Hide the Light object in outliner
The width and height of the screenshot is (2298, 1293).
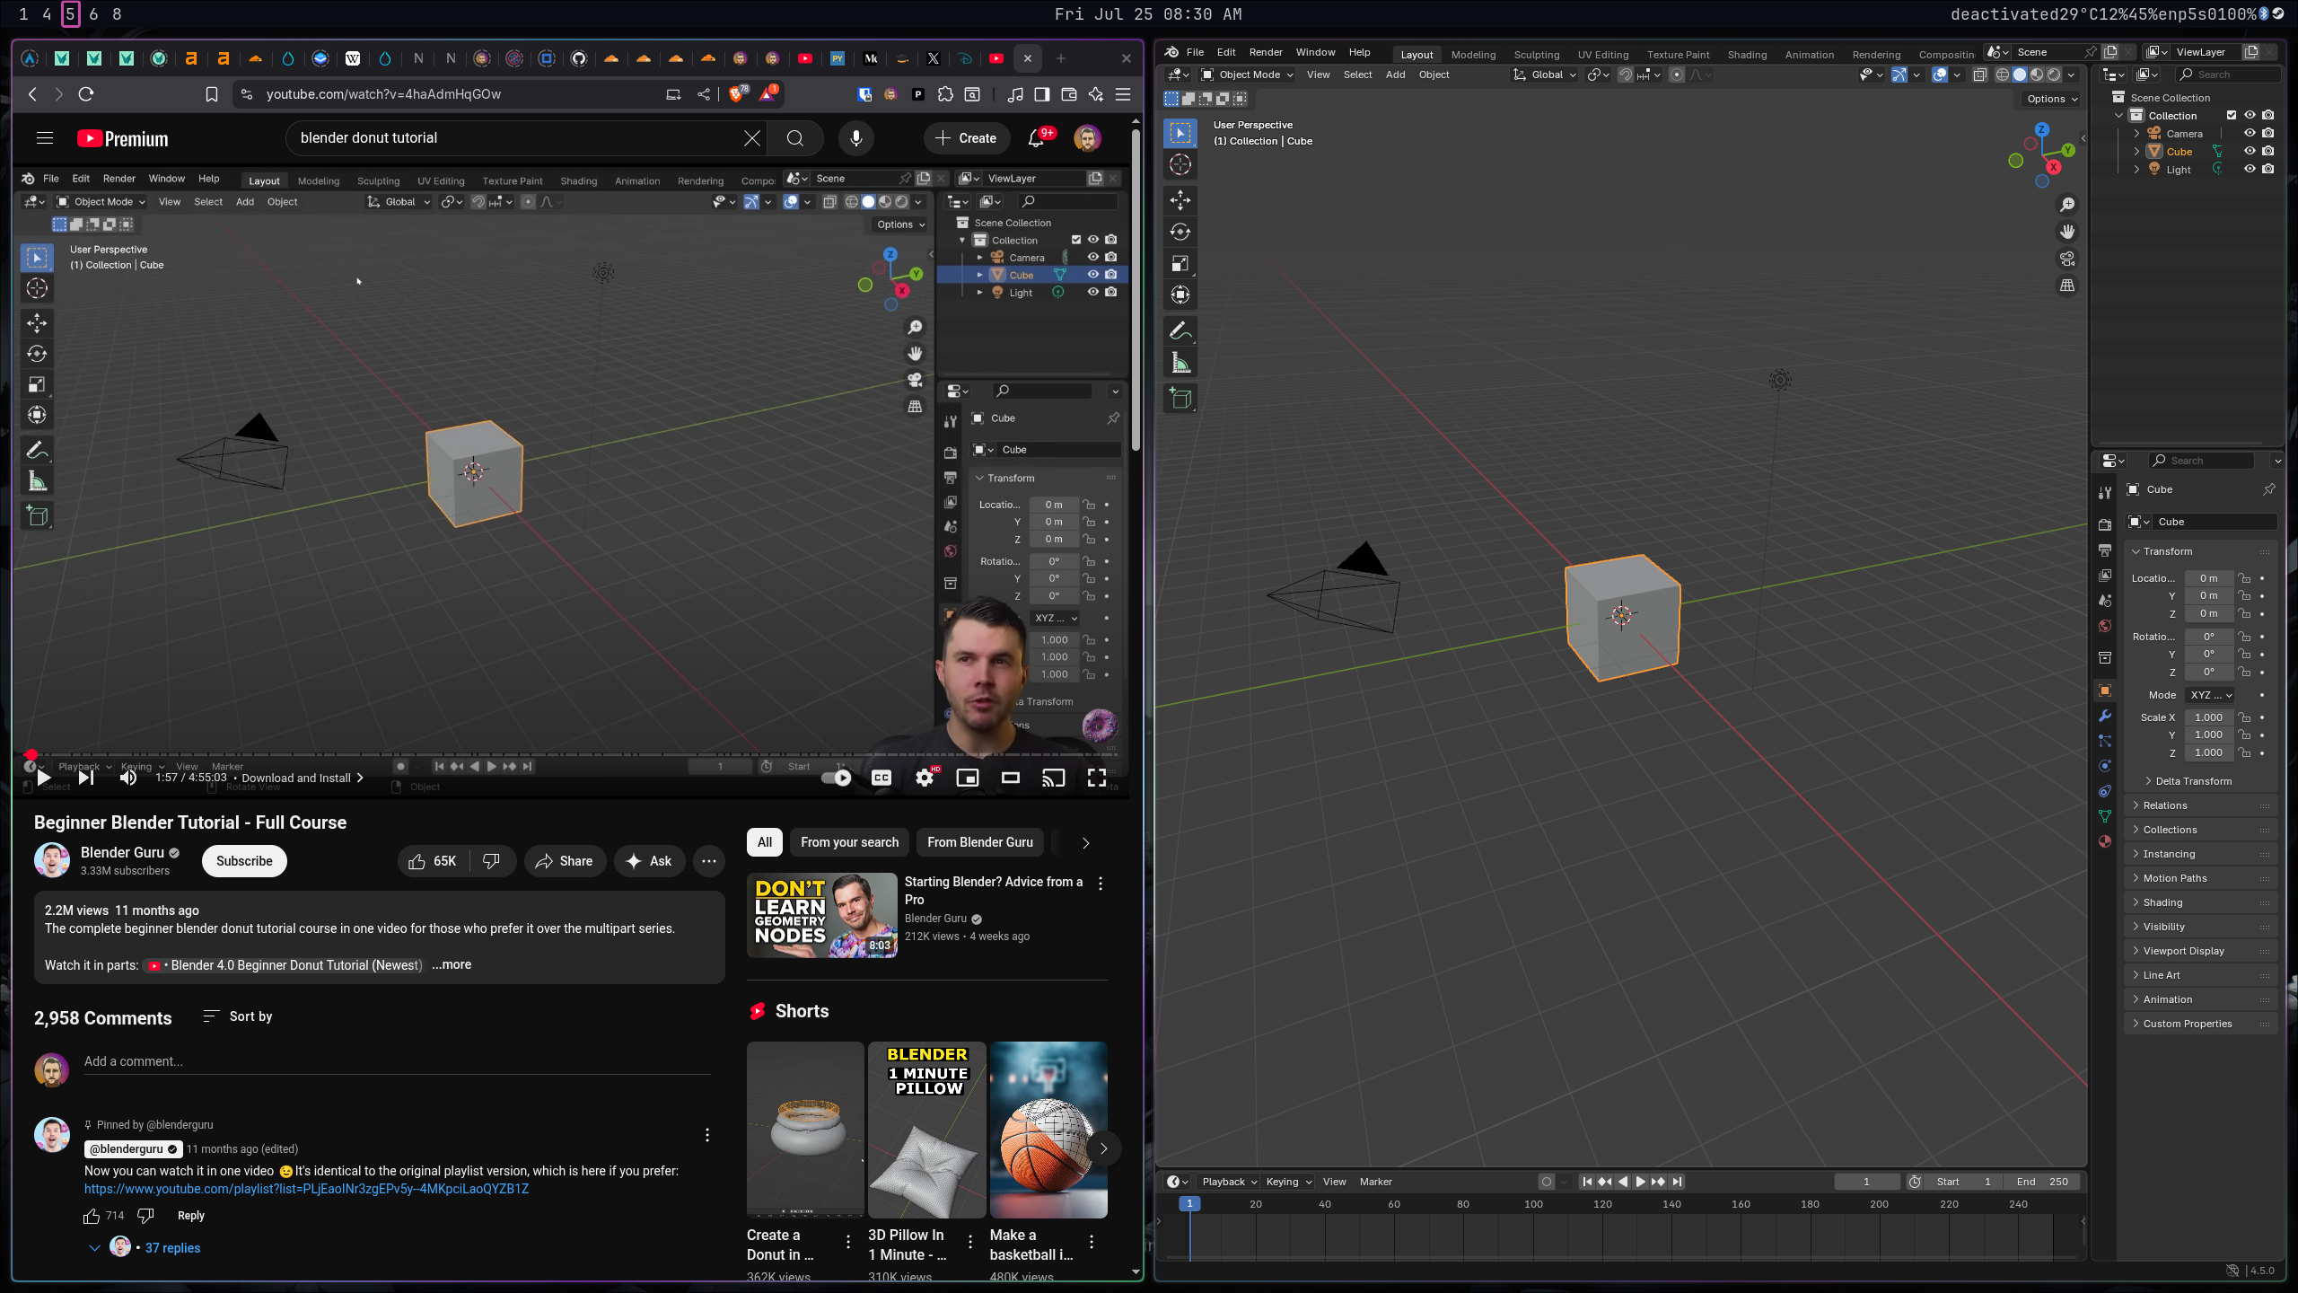(x=2250, y=169)
